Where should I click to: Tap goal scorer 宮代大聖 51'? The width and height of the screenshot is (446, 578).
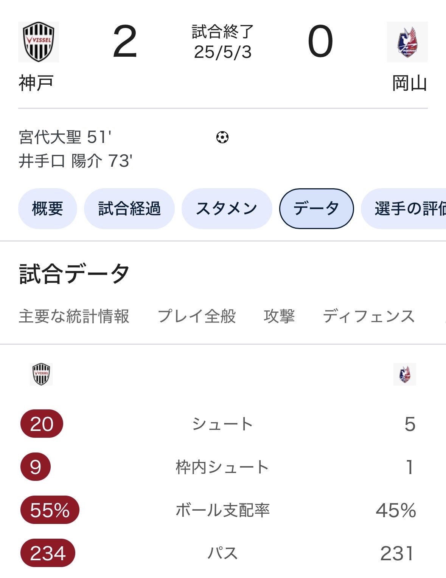(x=65, y=137)
